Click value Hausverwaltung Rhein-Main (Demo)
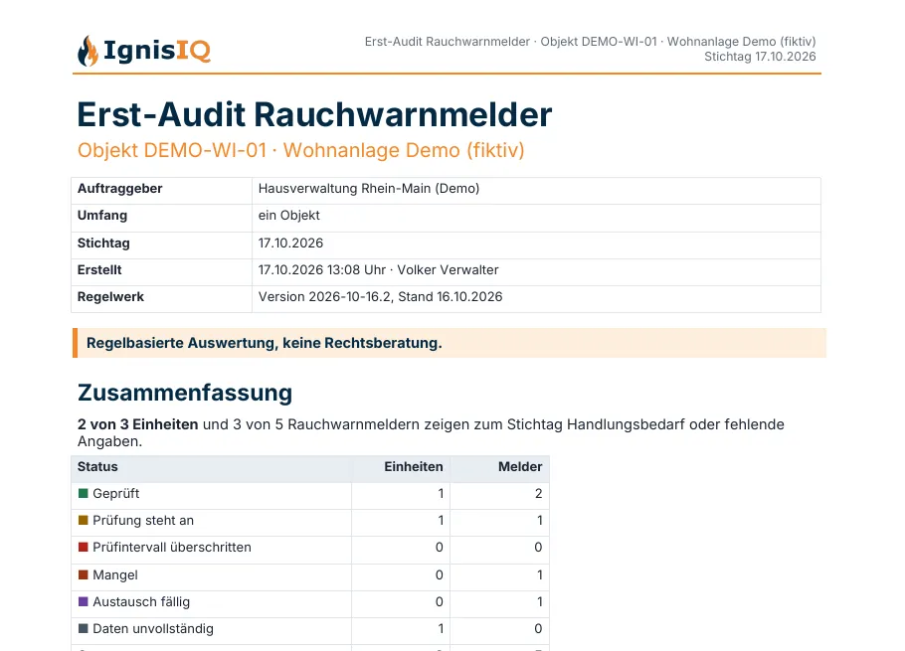Image resolution: width=905 pixels, height=651 pixels. coord(369,189)
